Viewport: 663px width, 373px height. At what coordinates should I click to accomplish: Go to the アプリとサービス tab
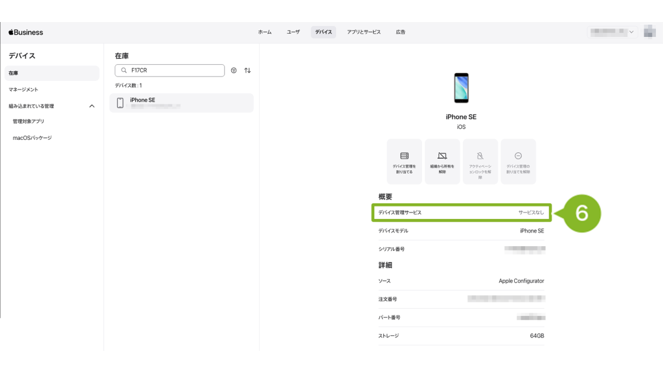coord(364,32)
